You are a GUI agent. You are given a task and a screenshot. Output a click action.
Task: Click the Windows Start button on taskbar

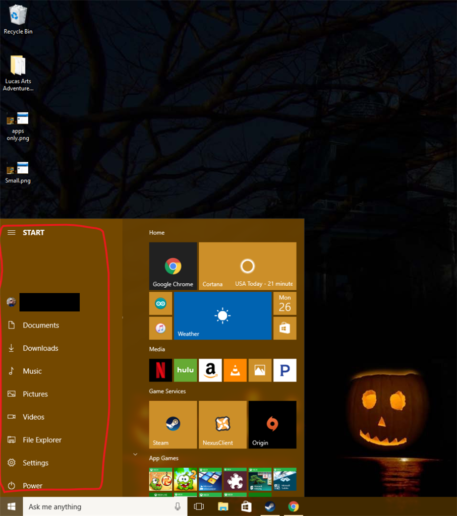pyautogui.click(x=11, y=506)
